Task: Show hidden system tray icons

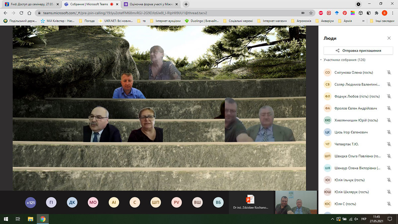Action: [x=333, y=219]
